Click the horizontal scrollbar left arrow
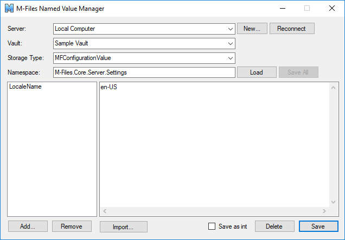This screenshot has height=240, width=345. pos(105,211)
